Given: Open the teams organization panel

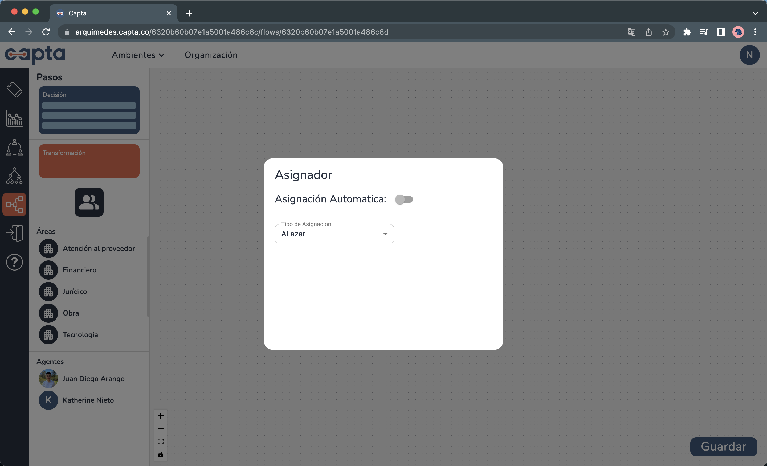Looking at the screenshot, I should (14, 147).
